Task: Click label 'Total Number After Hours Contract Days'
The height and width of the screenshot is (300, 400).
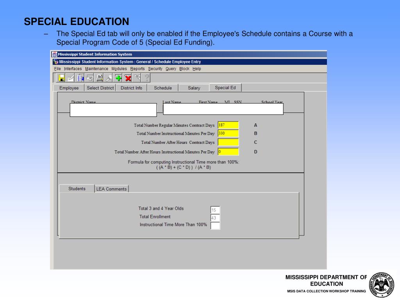Action: coord(178,142)
